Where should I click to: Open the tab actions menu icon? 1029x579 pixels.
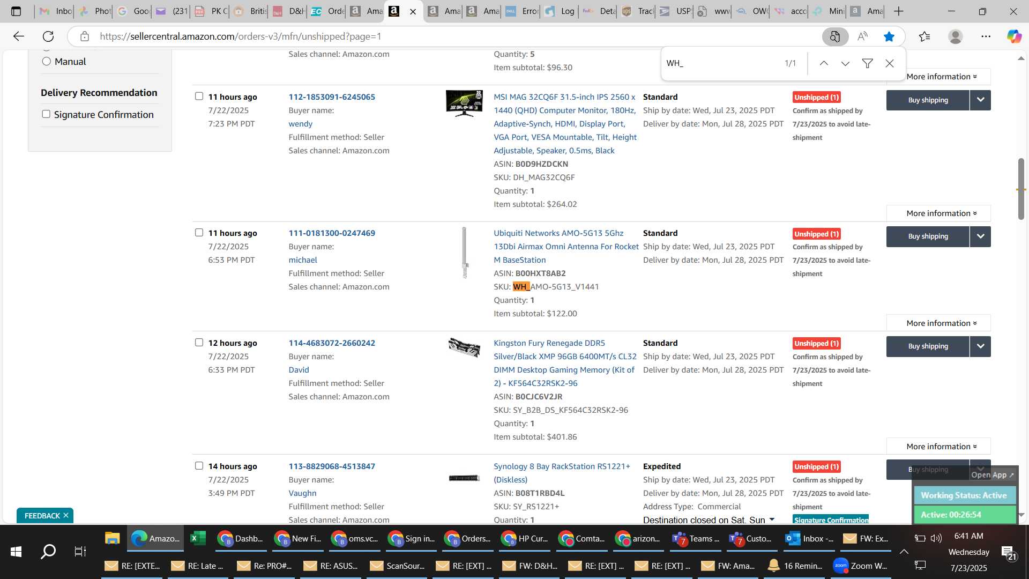(x=16, y=11)
